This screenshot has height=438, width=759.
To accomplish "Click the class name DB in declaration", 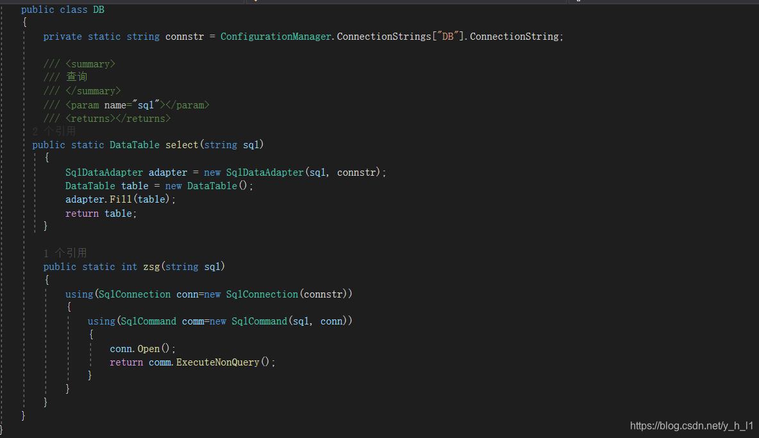I will click(99, 10).
